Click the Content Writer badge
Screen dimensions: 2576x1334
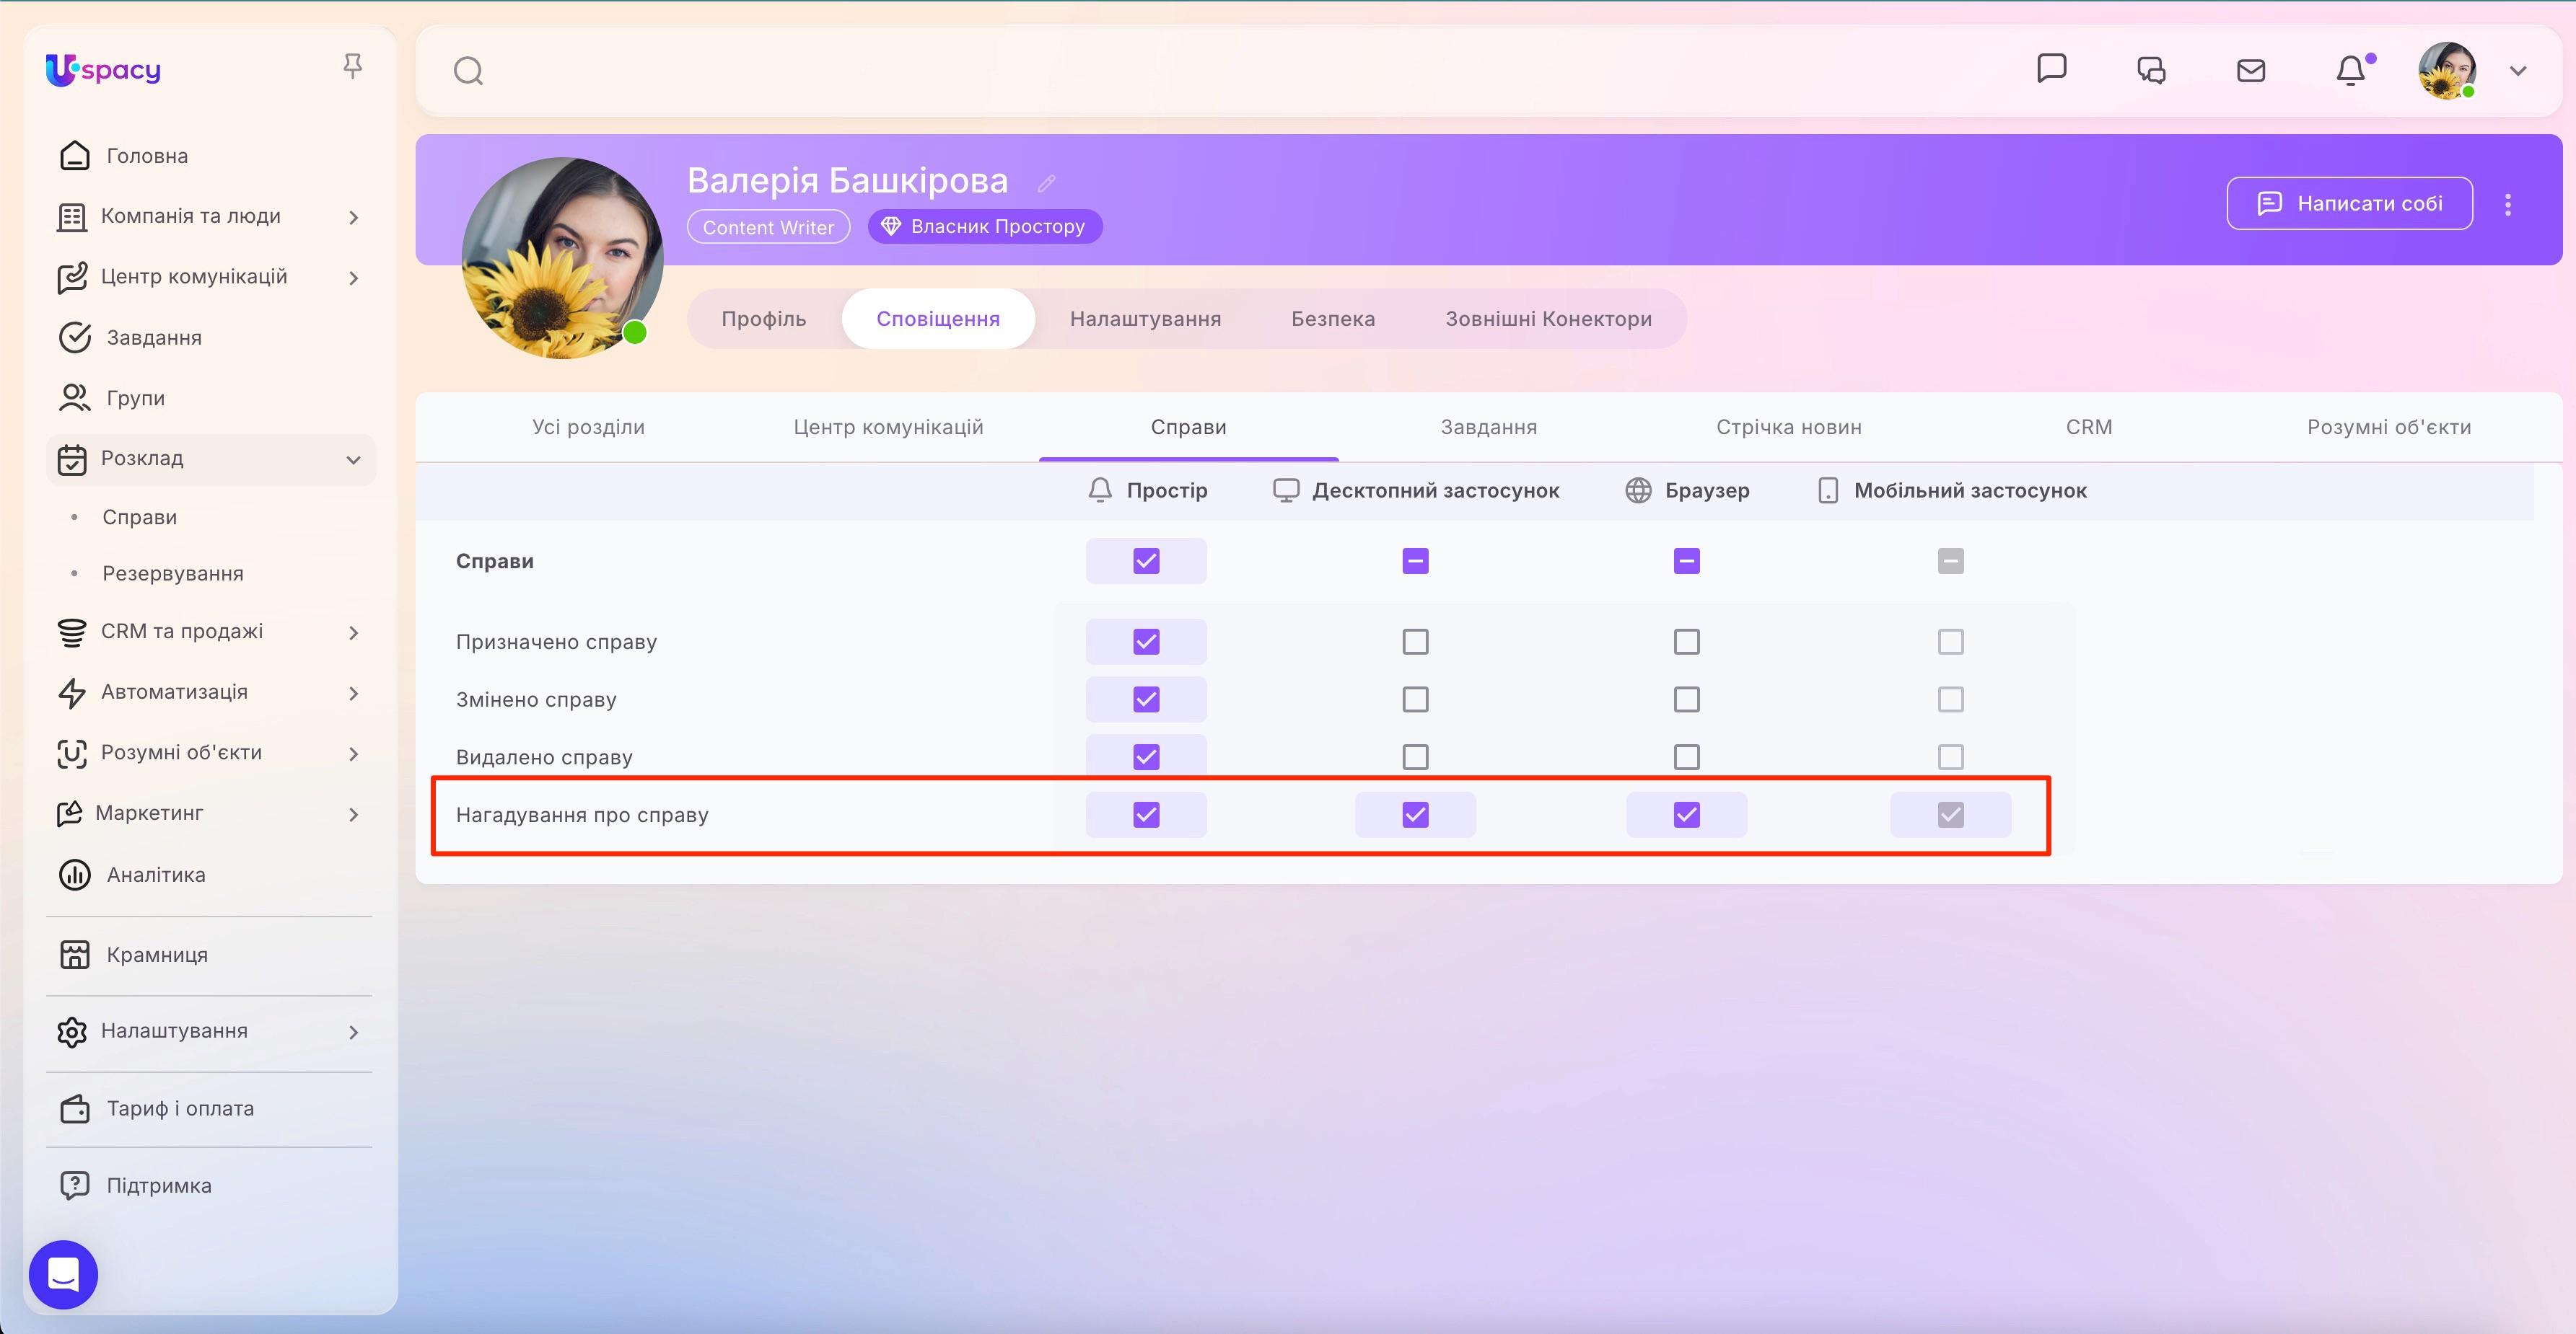coord(768,227)
